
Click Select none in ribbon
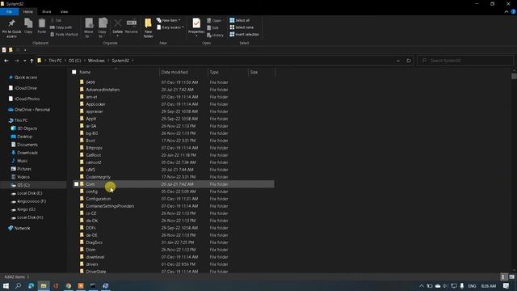tap(242, 27)
